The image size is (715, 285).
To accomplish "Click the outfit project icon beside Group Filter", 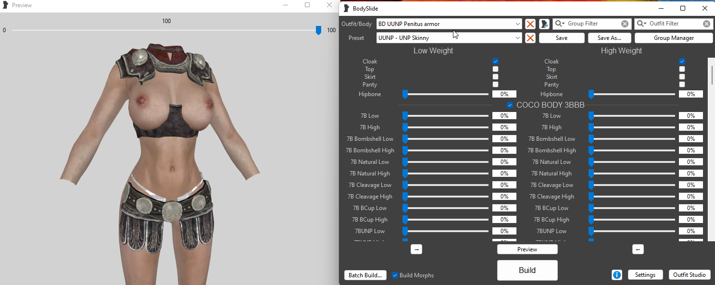I will pos(544,24).
